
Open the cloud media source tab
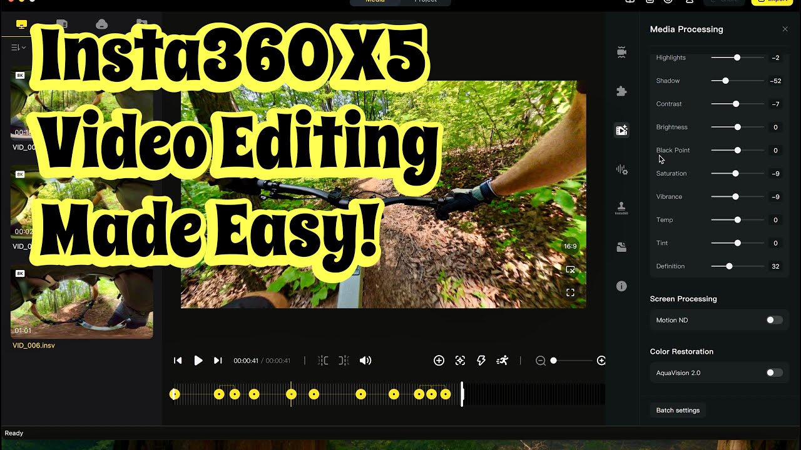pos(101,24)
